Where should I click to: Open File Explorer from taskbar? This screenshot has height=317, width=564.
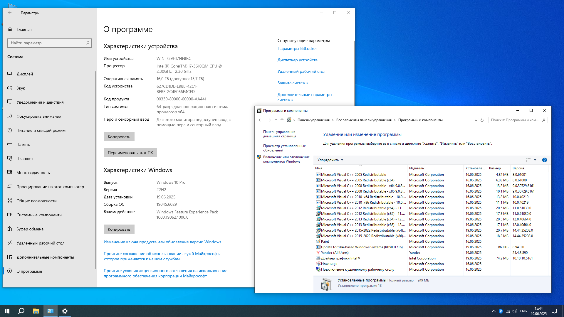pos(36,311)
